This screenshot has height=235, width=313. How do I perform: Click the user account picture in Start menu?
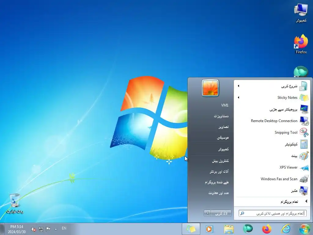pyautogui.click(x=210, y=88)
